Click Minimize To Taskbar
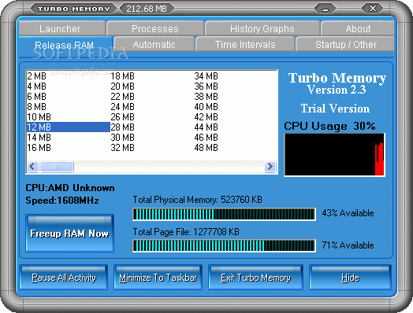Screen dimensions: 413x313 pos(158,278)
